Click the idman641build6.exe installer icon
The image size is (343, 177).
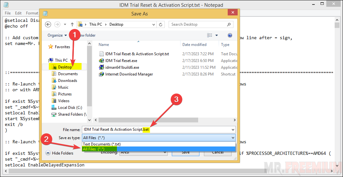101,67
